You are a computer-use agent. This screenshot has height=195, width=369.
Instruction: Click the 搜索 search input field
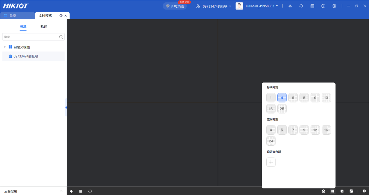click(x=31, y=37)
